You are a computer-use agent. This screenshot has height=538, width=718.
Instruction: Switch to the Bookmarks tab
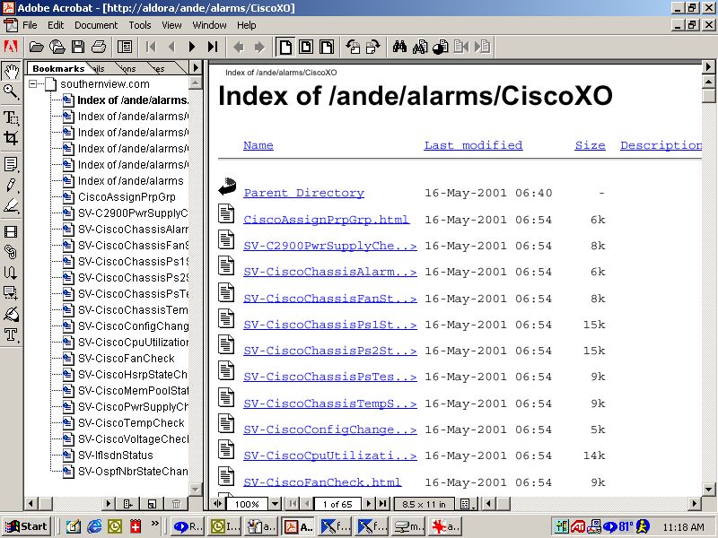58,68
